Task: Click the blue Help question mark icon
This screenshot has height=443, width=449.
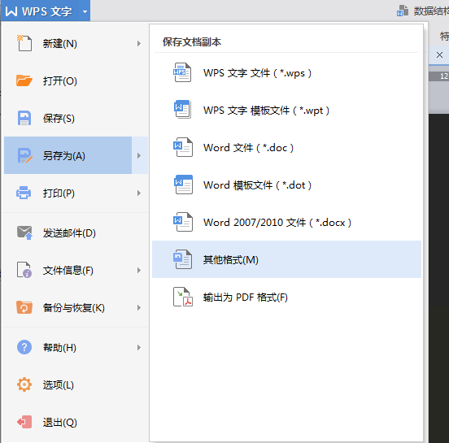Action: [24, 347]
